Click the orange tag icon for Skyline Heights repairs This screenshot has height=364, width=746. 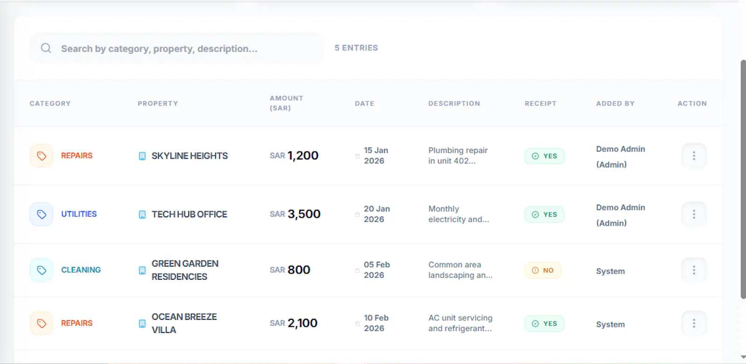click(x=41, y=156)
